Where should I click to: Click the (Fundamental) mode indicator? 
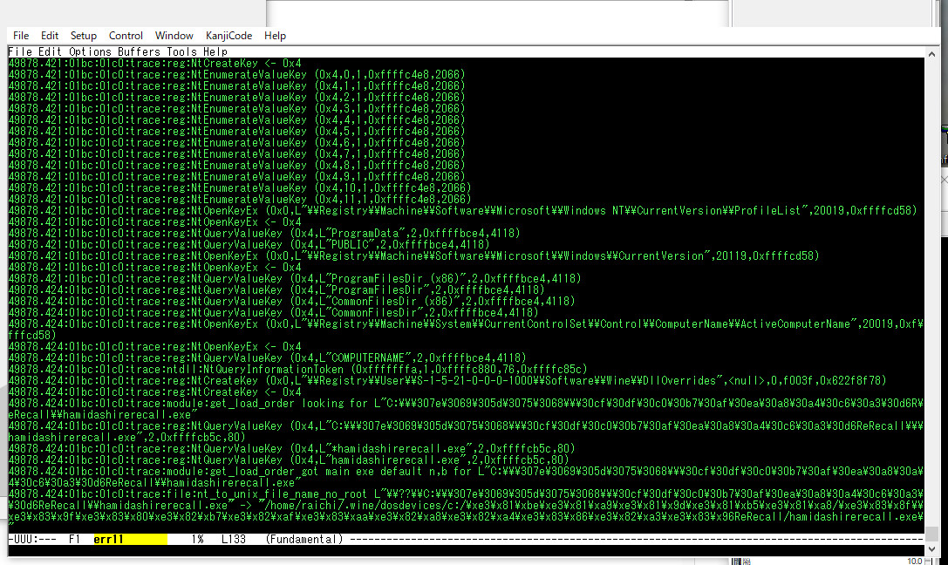click(x=304, y=540)
